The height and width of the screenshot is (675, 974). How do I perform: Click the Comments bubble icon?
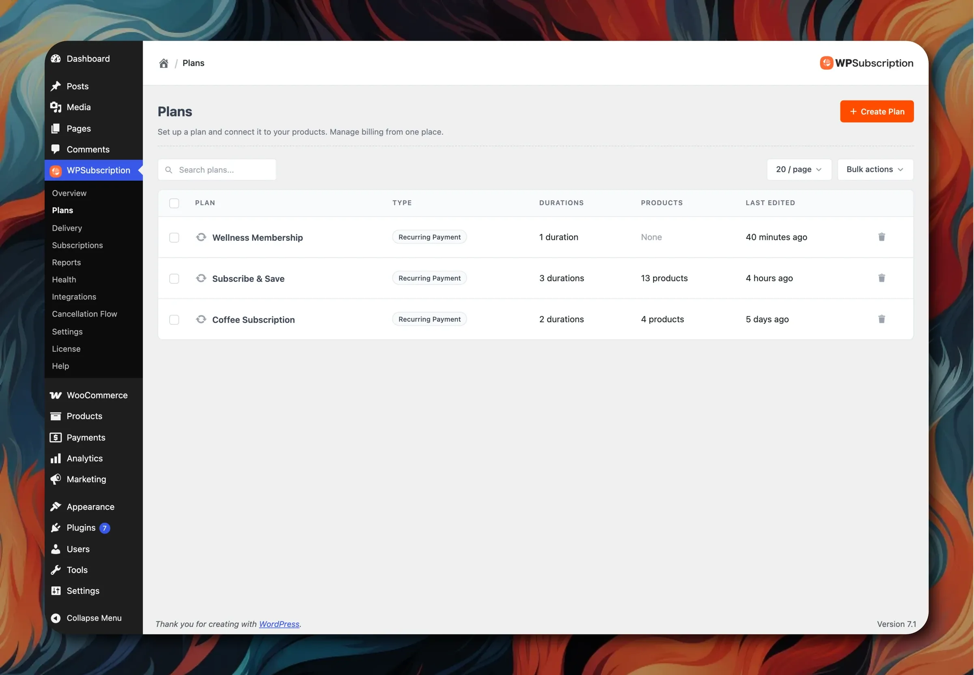point(56,149)
